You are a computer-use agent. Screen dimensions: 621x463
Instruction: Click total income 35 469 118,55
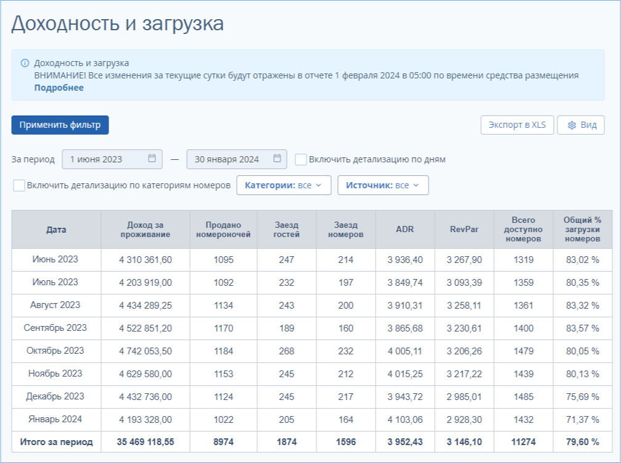tap(146, 442)
